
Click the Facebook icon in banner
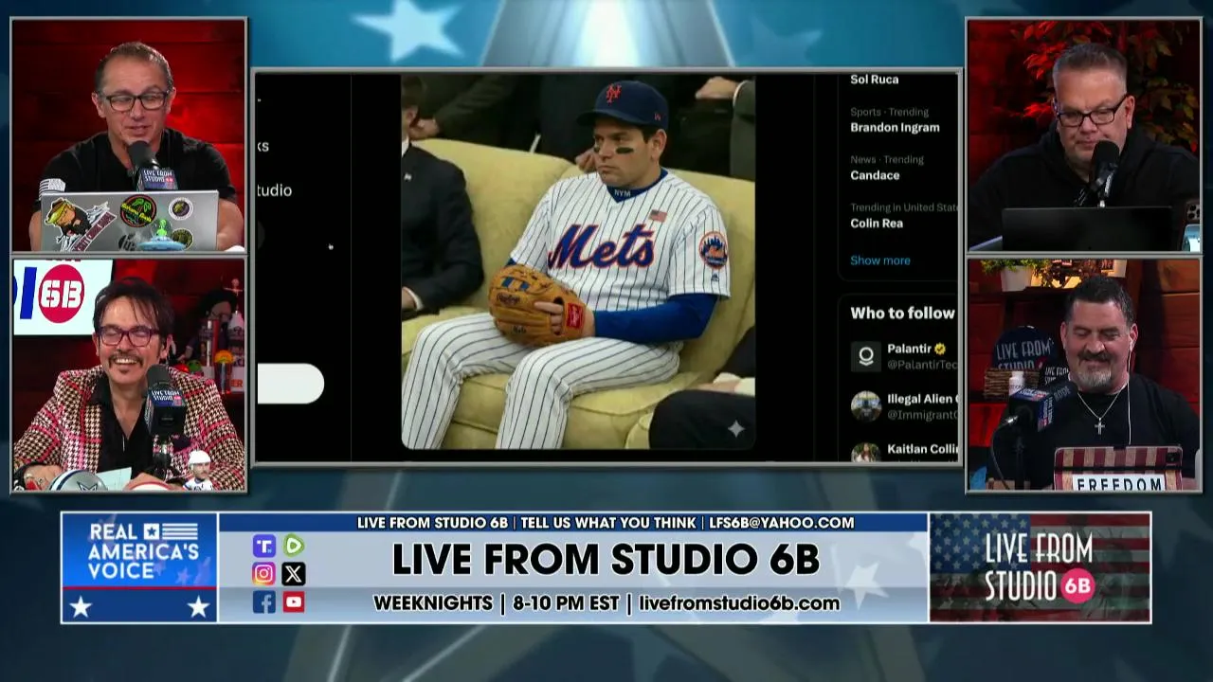263,601
